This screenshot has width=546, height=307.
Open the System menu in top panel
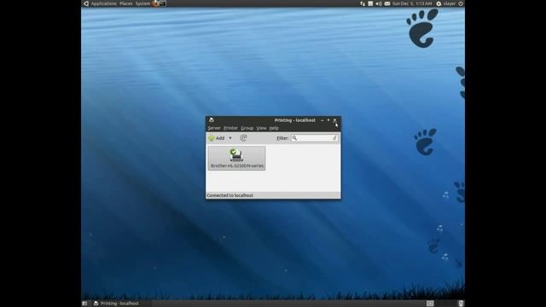[142, 3]
